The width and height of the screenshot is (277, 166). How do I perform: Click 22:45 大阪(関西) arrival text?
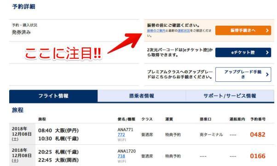58,160
